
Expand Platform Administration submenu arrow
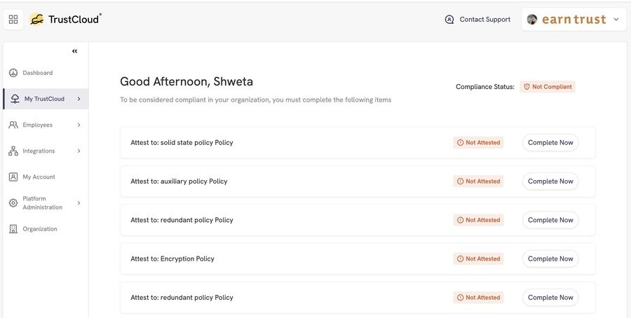79,203
